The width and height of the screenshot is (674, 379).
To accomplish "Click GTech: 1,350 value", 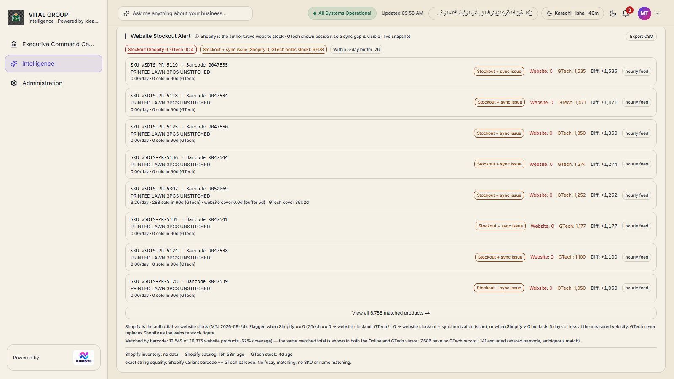I will point(571,133).
